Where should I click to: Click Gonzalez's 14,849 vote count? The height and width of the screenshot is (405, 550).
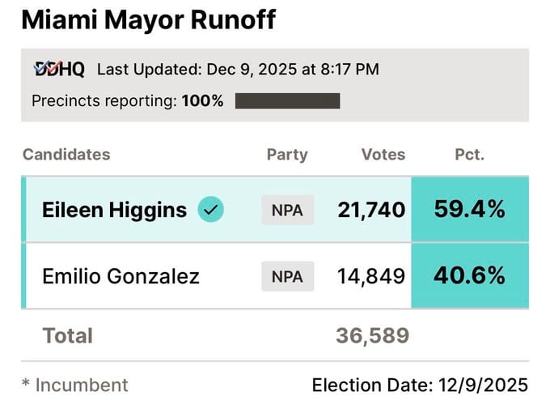coord(371,276)
